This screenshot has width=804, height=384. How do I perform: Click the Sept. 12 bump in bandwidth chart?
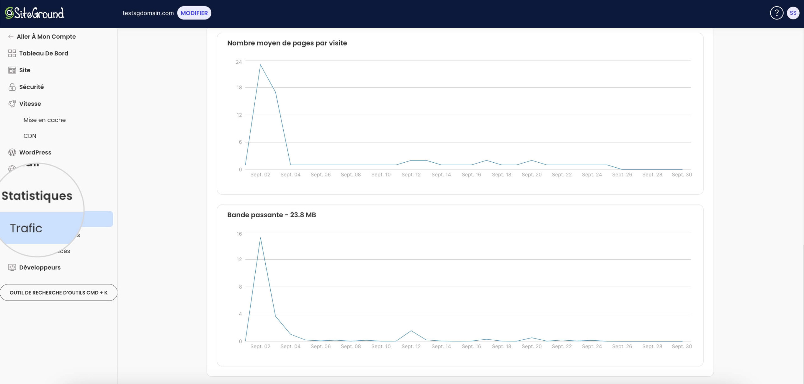coord(411,331)
